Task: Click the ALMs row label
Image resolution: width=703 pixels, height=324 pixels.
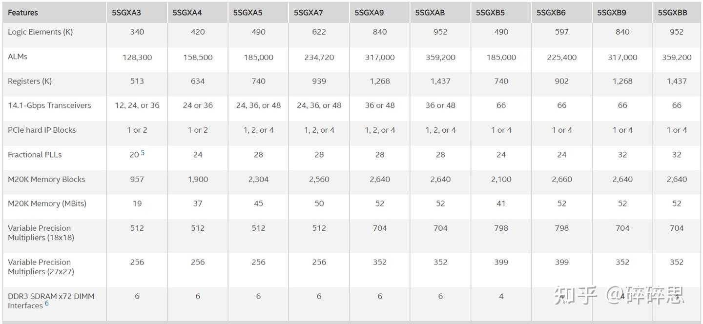Action: click(18, 57)
